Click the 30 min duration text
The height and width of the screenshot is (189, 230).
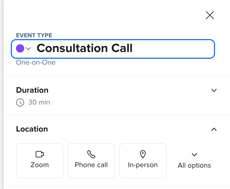click(39, 102)
